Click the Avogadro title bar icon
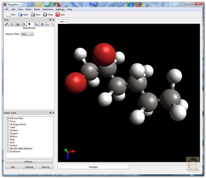 coord(5,5)
